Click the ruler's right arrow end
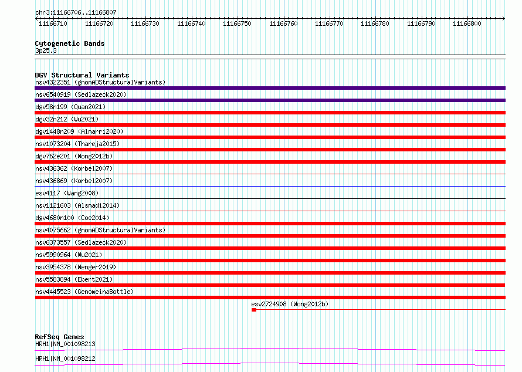 click(504, 18)
